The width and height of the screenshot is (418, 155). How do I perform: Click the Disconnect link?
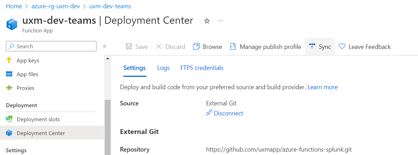point(228,113)
